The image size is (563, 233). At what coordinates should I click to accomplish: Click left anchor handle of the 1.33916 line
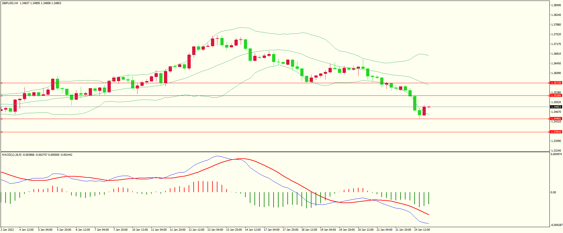point(1,132)
